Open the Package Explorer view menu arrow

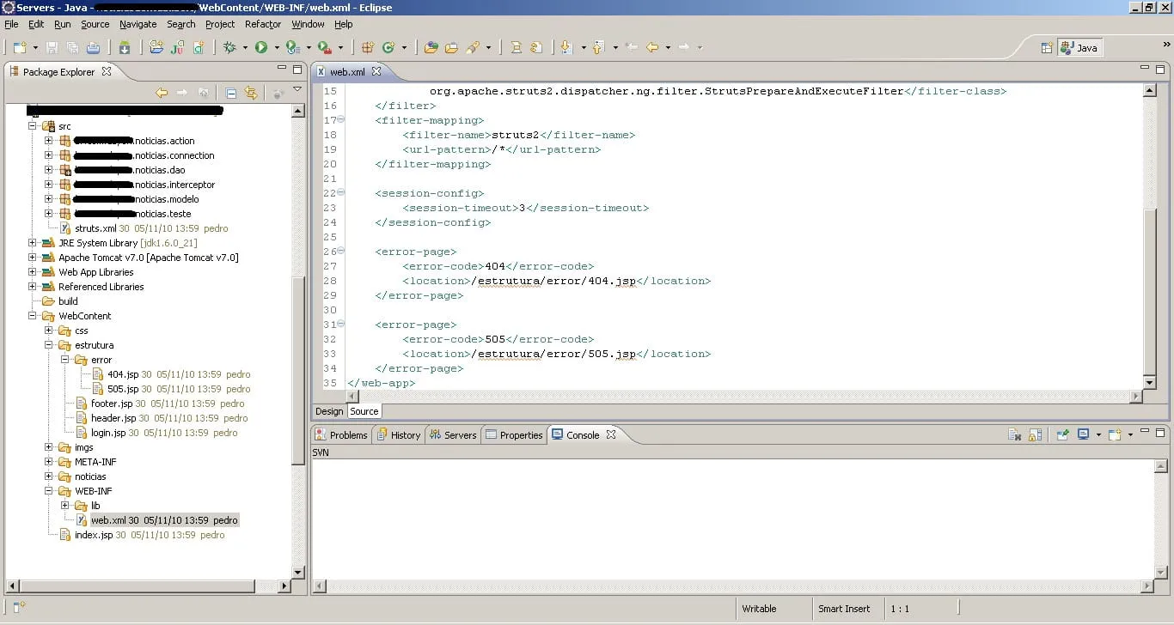297,89
